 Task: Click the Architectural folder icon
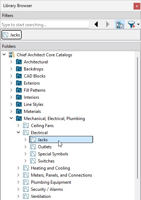pyautogui.click(x=19, y=62)
